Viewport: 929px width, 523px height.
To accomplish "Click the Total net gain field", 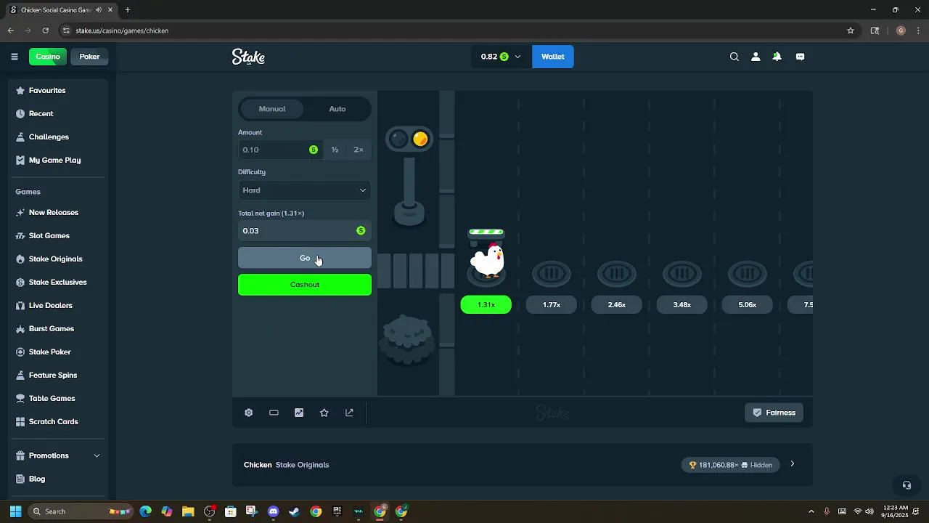I will 305,230.
